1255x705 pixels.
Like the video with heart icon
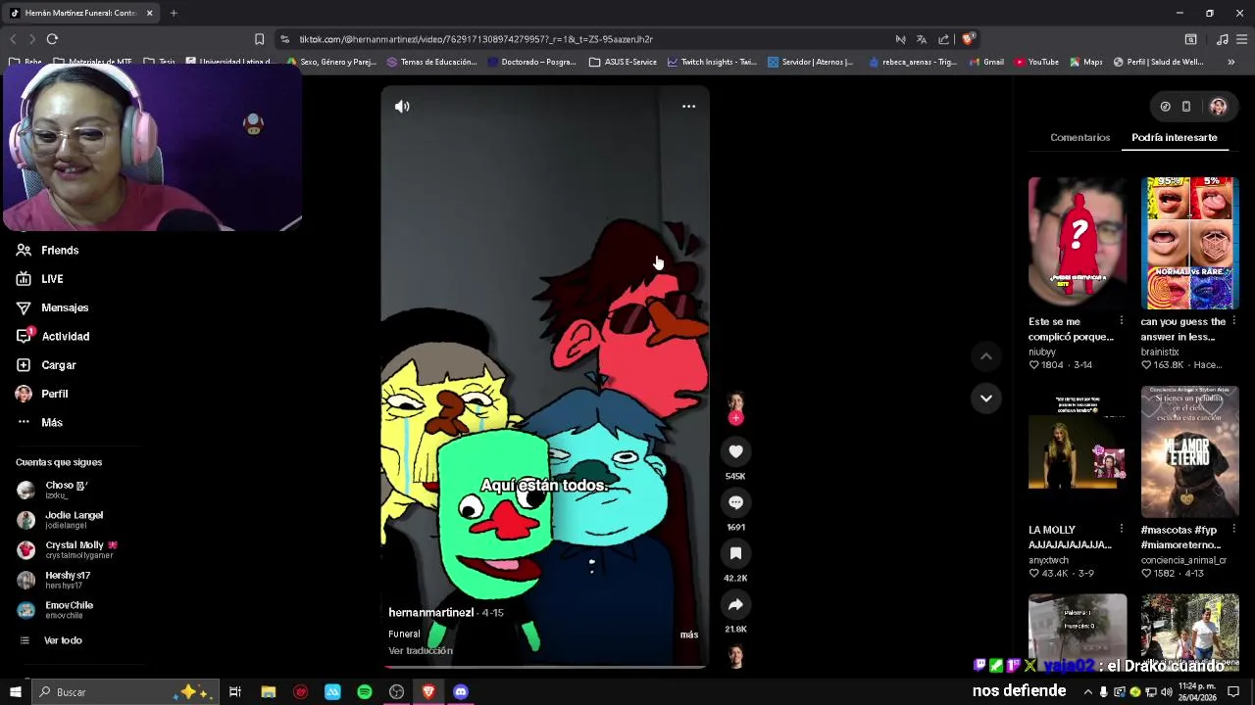[x=735, y=451]
